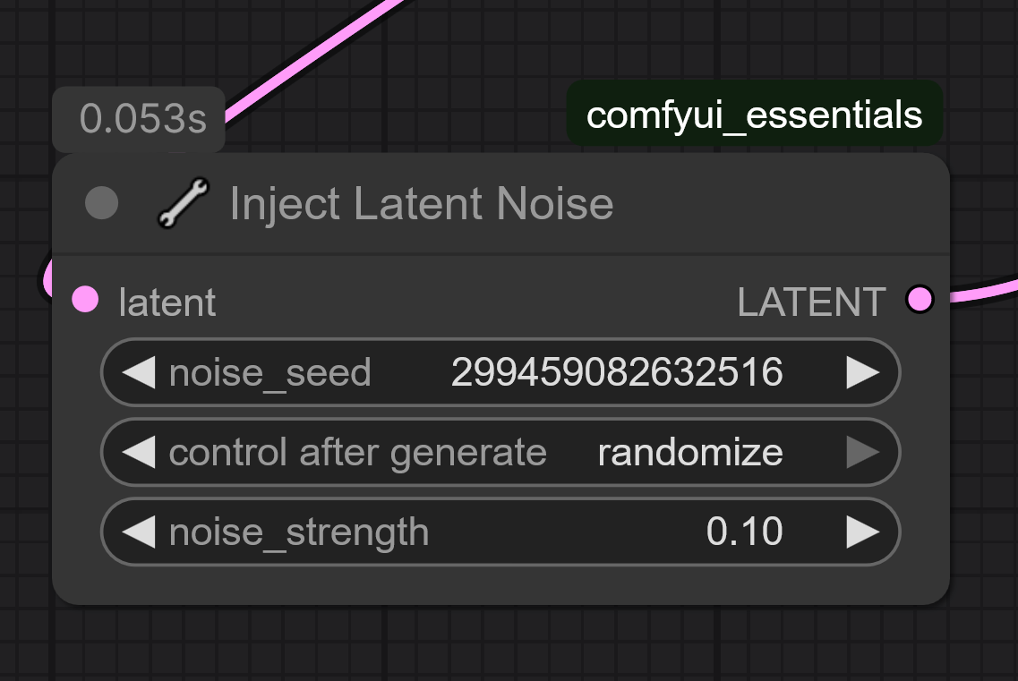1018x681 pixels.
Task: Click the noise_strength value 0.10
Action: (744, 532)
